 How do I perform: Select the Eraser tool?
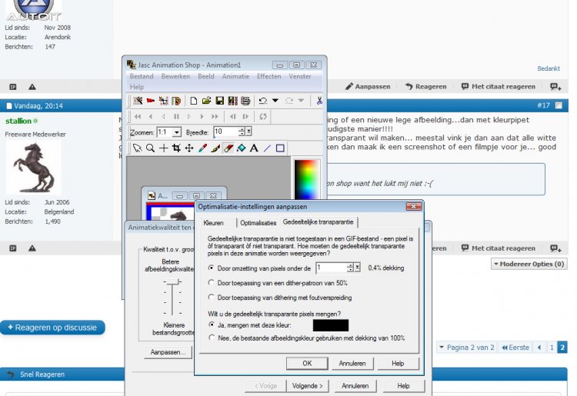click(x=228, y=148)
